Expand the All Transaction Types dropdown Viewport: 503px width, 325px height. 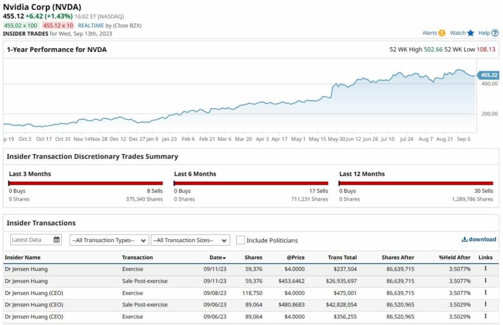pos(109,240)
